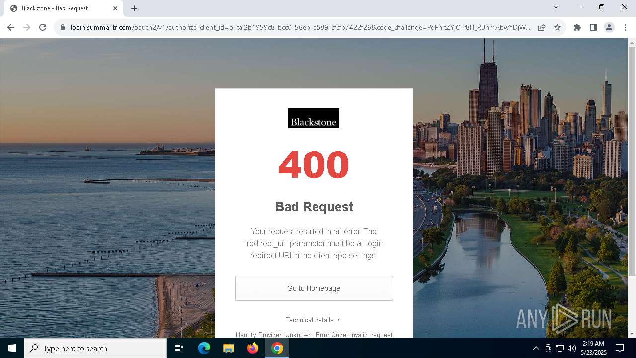
Task: Launch Firefox from the taskbar
Action: tap(253, 348)
